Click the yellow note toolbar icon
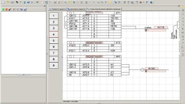Screen dimensions: 185x104 [x=110, y=2]
